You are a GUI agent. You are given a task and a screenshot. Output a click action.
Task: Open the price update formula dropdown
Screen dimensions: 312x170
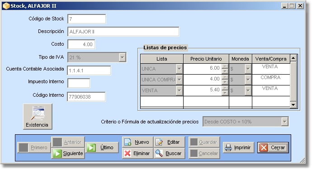point(284,122)
